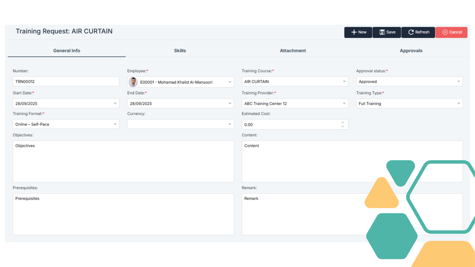Expand the Training Format dropdown
475x267 pixels.
115,124
